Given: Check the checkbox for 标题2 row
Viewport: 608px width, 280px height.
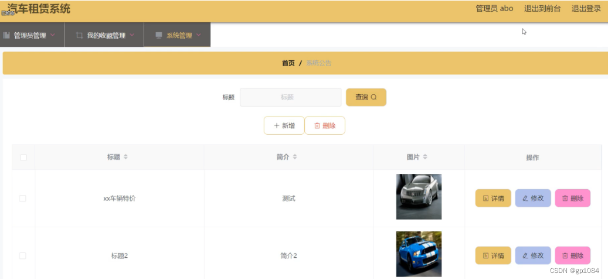Looking at the screenshot, I should coord(22,255).
